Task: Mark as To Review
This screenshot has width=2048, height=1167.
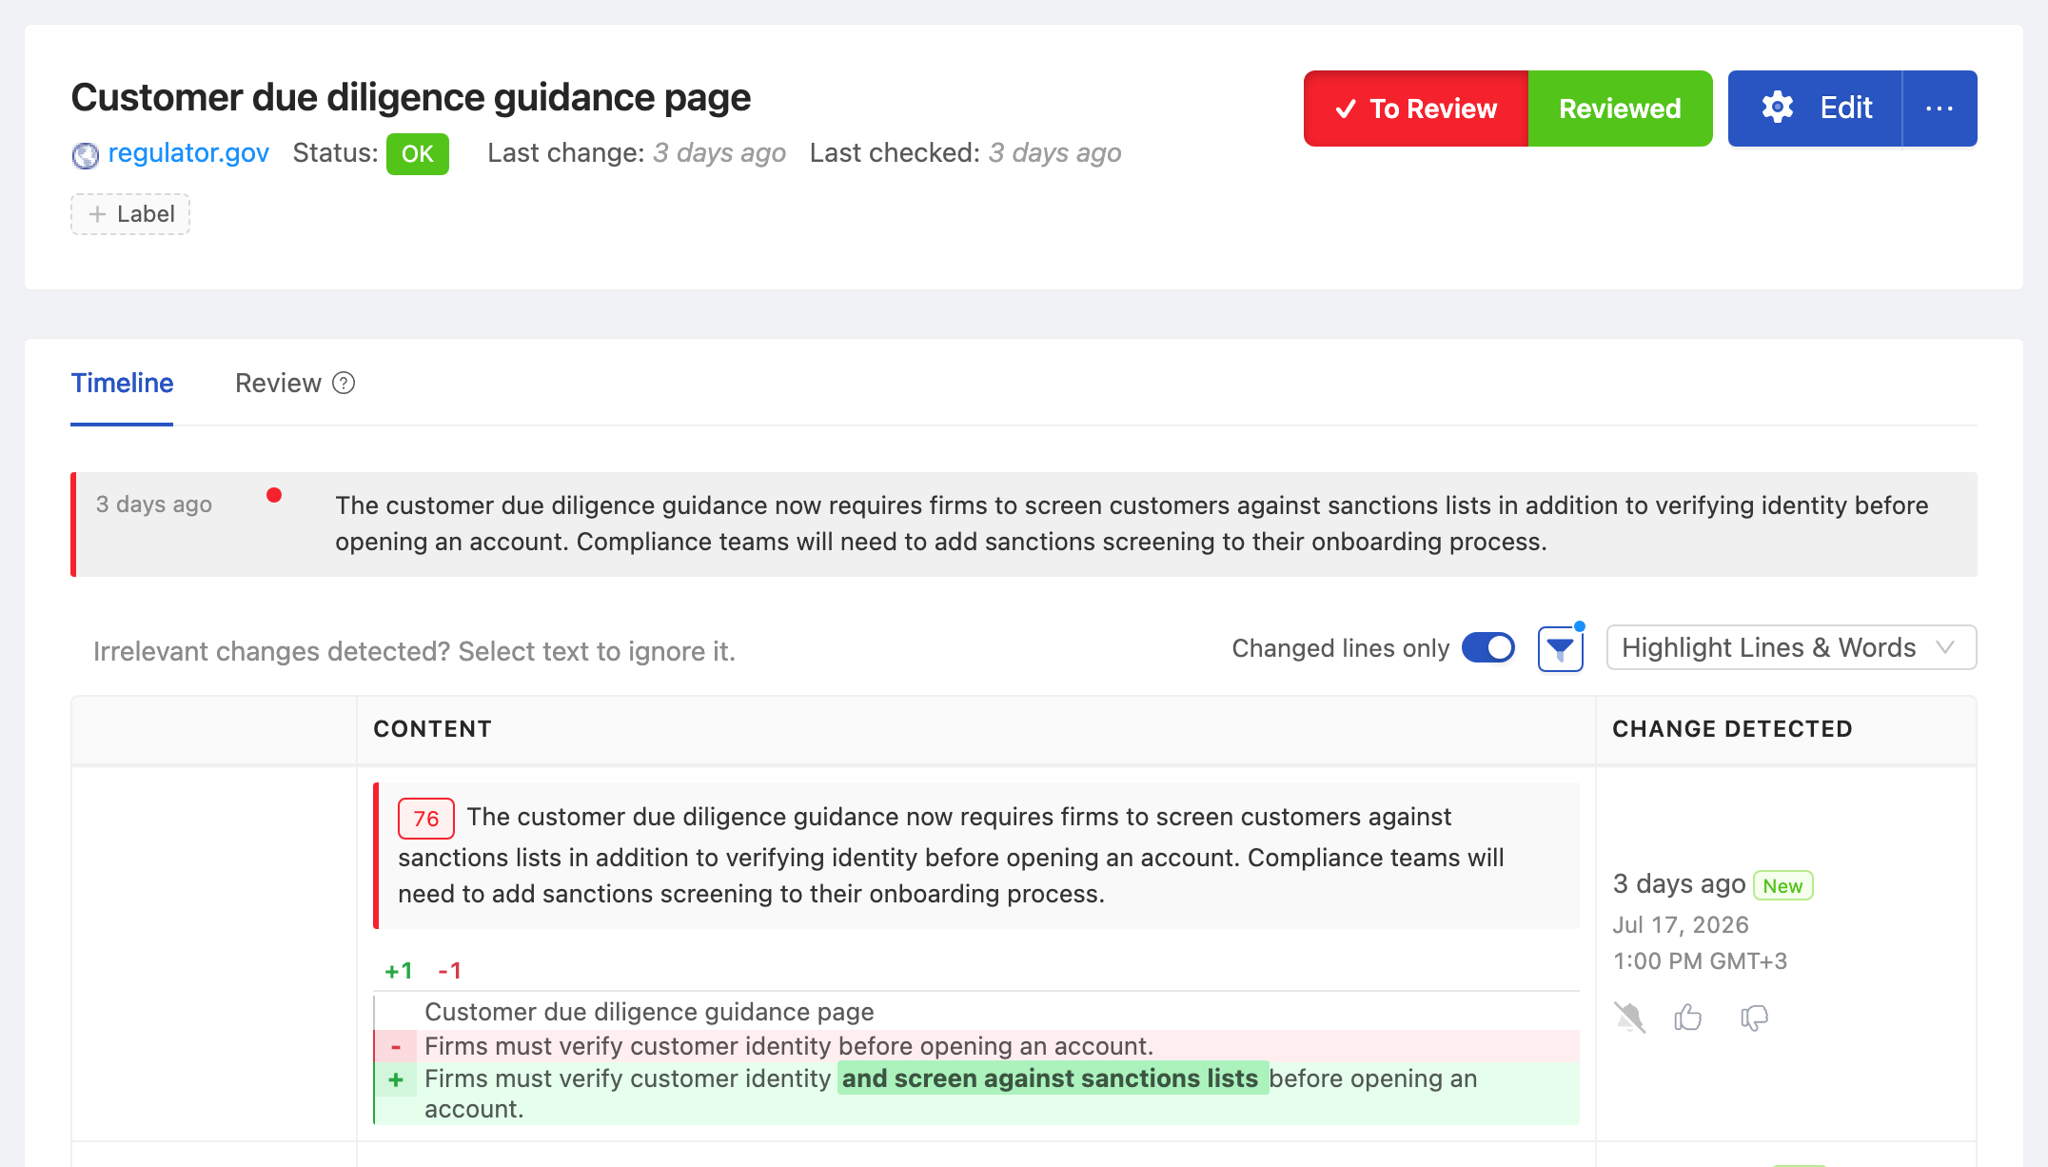Action: point(1416,109)
